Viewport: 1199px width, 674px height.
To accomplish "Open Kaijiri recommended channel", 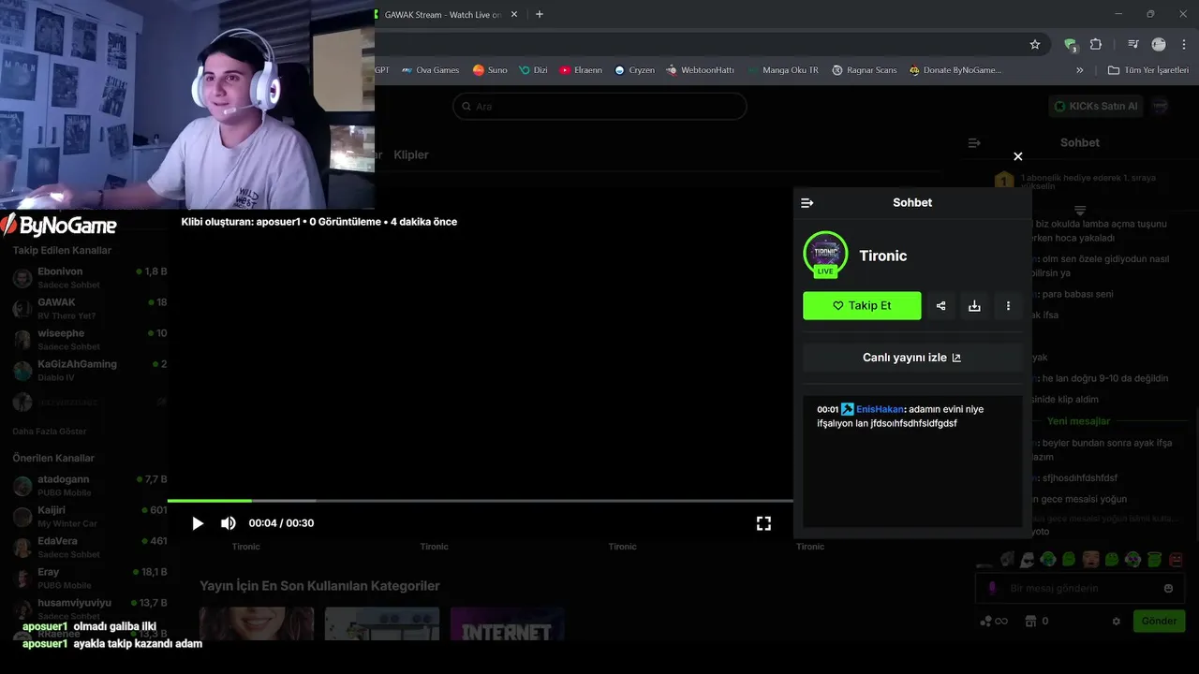I will [x=89, y=516].
